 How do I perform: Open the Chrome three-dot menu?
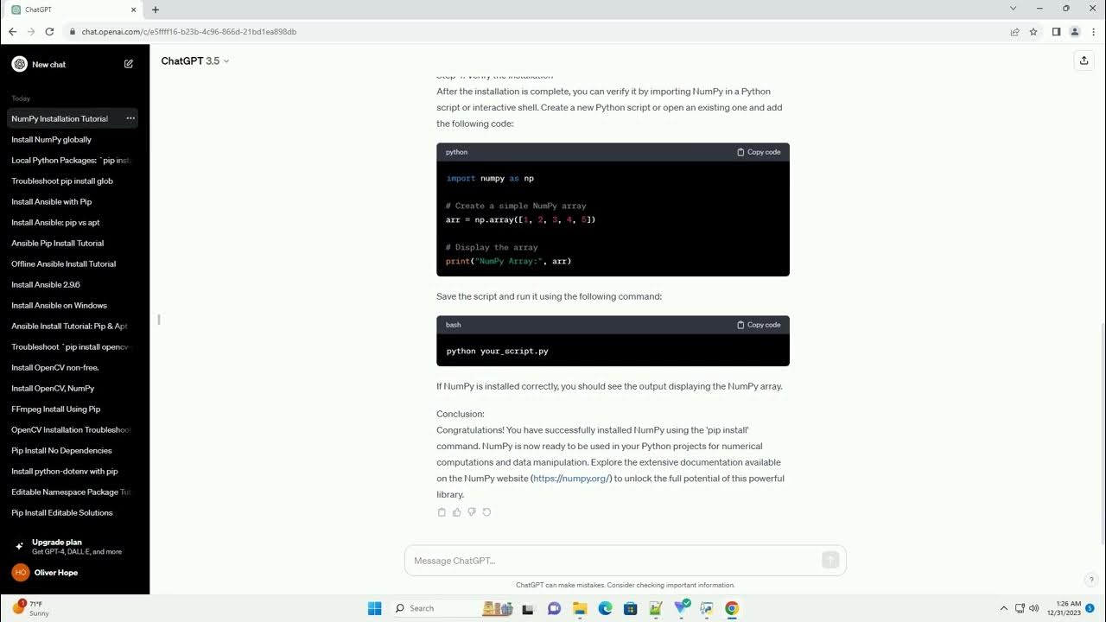click(x=1094, y=32)
